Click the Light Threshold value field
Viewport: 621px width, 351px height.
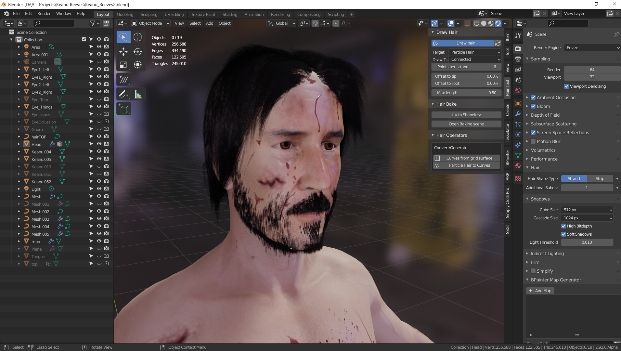[x=587, y=242]
